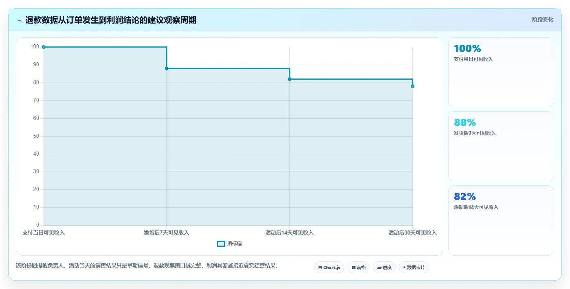Click y-axis tick 50

[36, 136]
